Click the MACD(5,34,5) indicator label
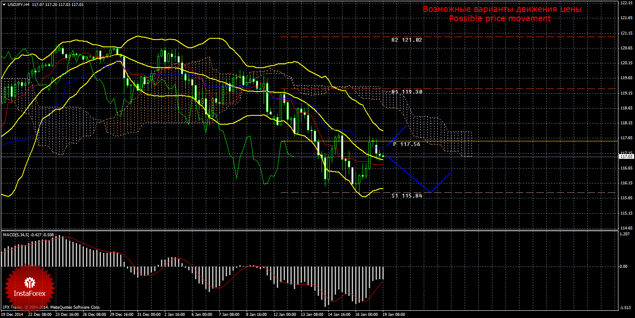The width and height of the screenshot is (635, 318). point(17,235)
